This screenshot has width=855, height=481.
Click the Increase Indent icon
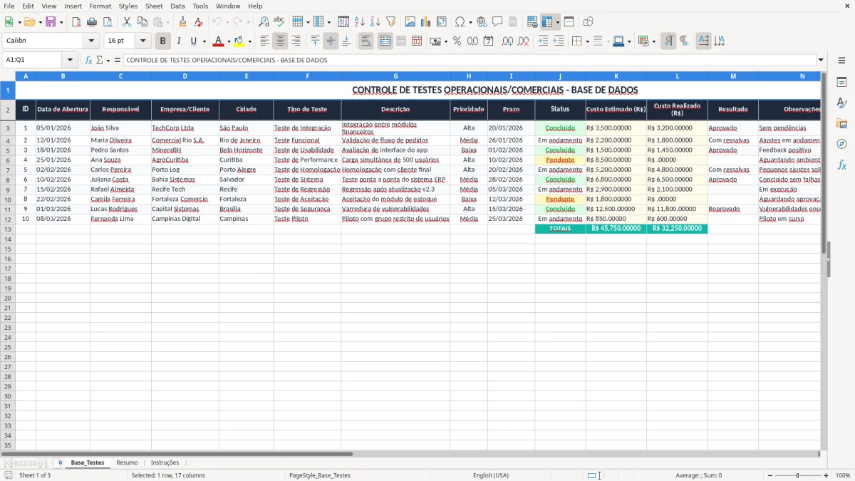[x=543, y=41]
